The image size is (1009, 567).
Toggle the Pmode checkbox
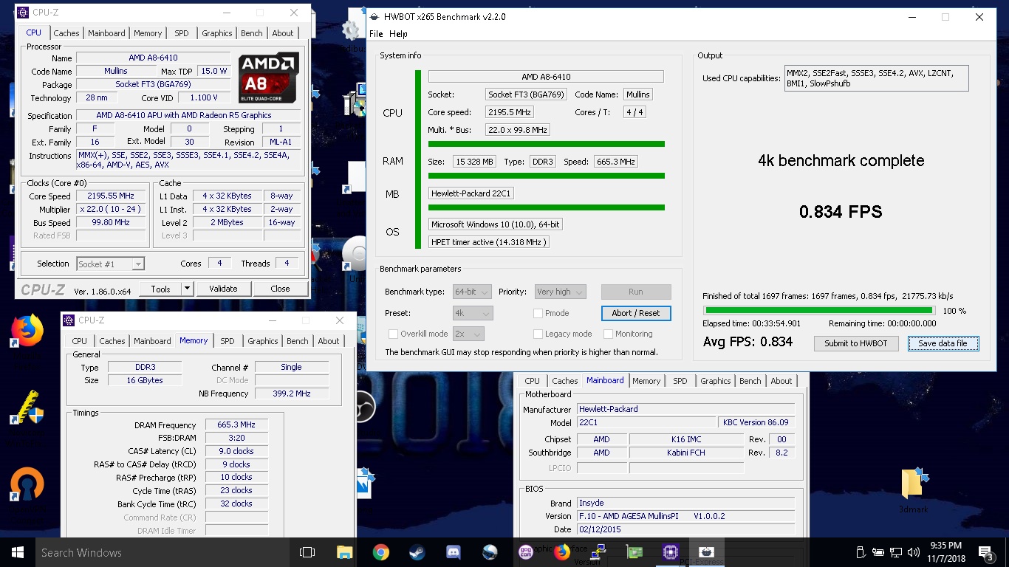(x=538, y=313)
